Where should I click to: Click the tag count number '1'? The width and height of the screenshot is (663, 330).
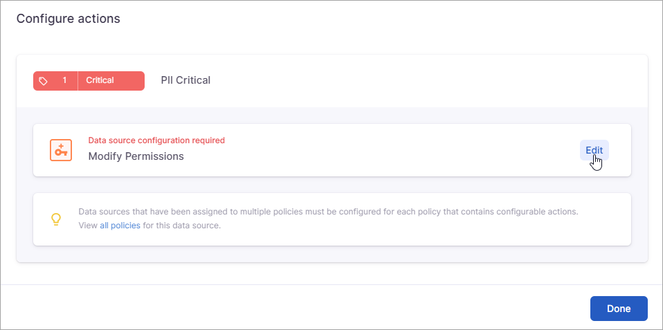(65, 81)
